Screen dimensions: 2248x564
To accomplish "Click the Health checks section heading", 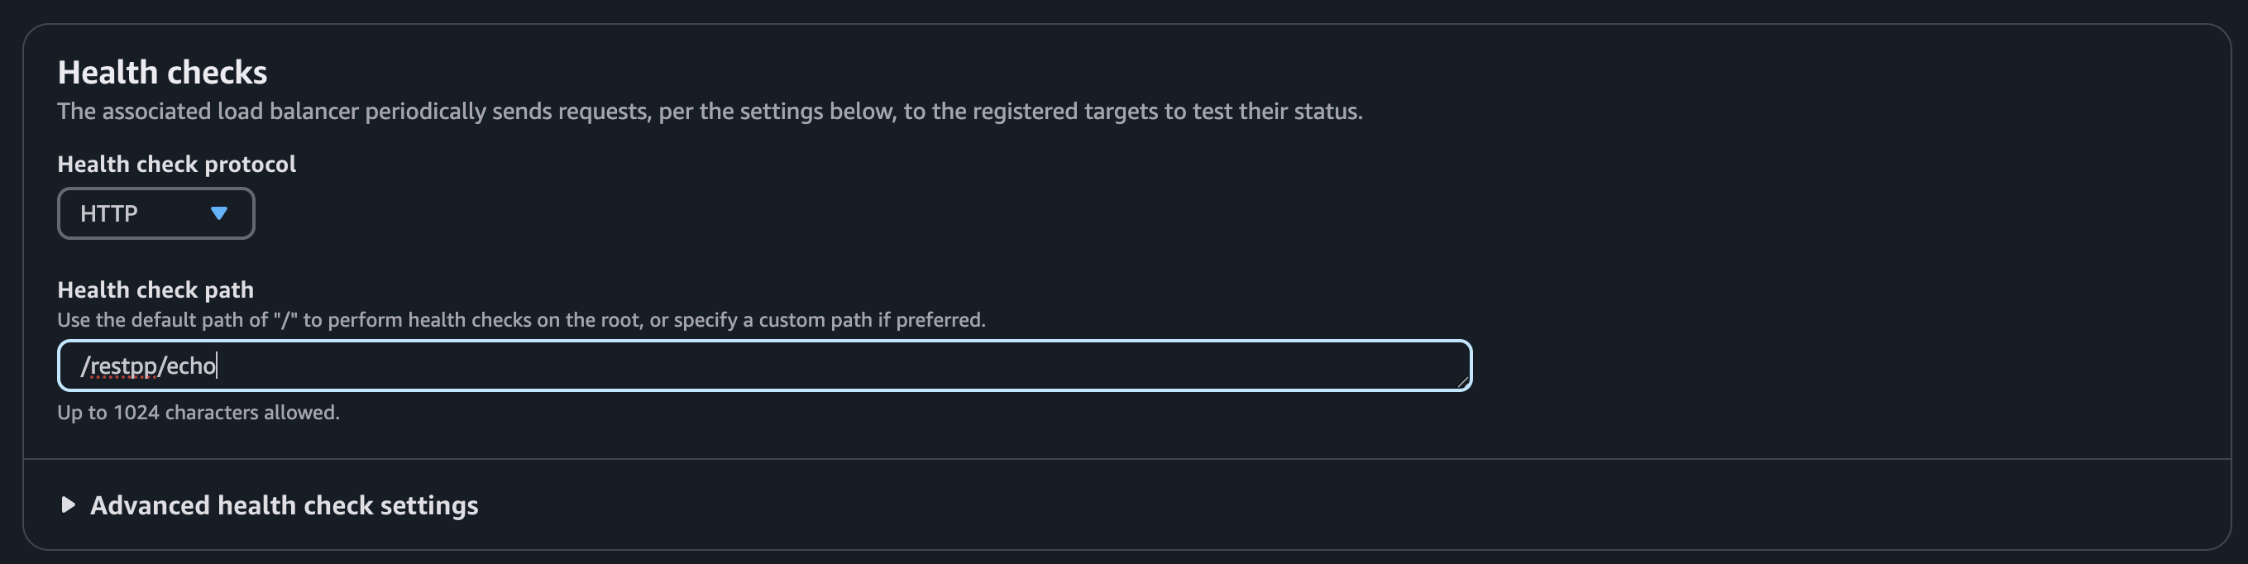I will tap(162, 73).
